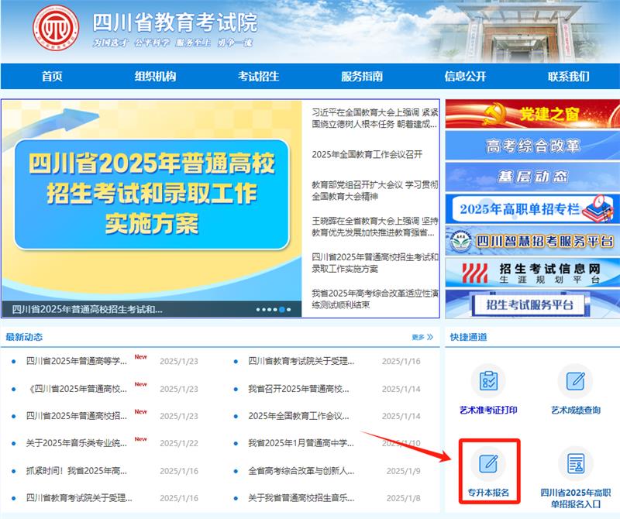Open headline 2025年全国教育工作会议召开
The height and width of the screenshot is (519, 620).
pos(367,155)
